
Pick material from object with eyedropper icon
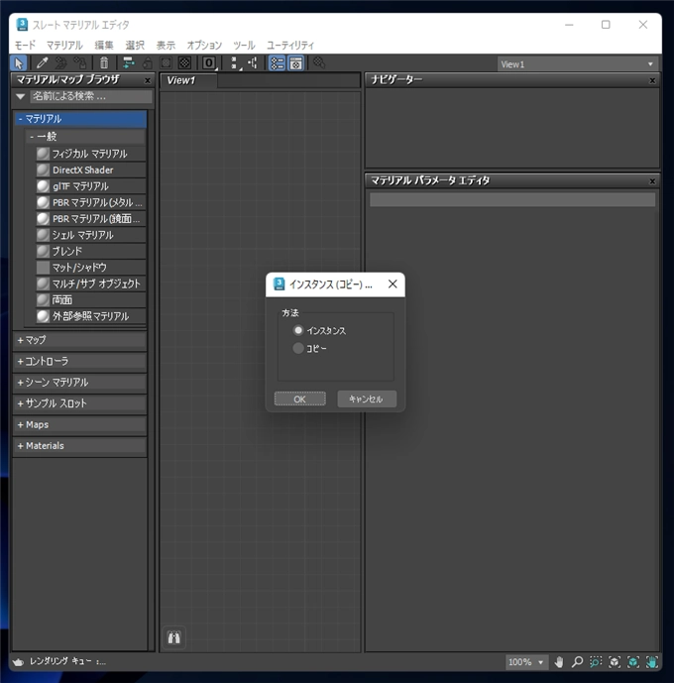(x=42, y=63)
